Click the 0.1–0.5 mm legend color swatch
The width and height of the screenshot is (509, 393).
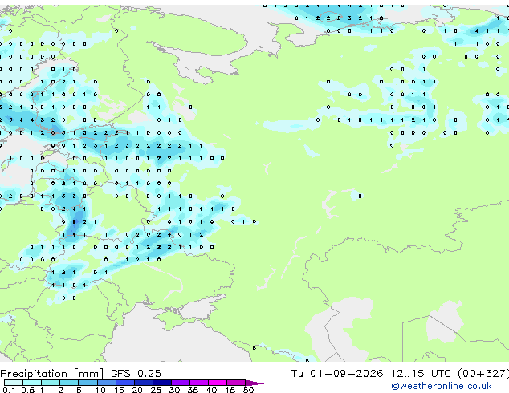(14, 383)
